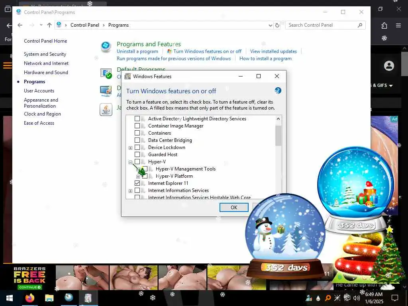Open the address bar history dropdown

point(271,25)
